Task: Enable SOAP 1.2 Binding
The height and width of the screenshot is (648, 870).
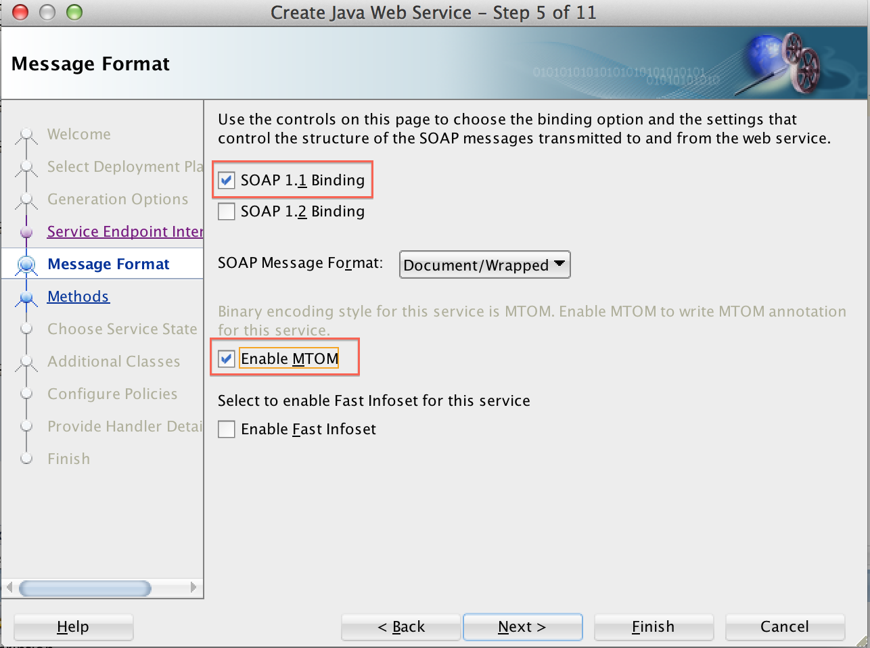Action: pyautogui.click(x=226, y=211)
